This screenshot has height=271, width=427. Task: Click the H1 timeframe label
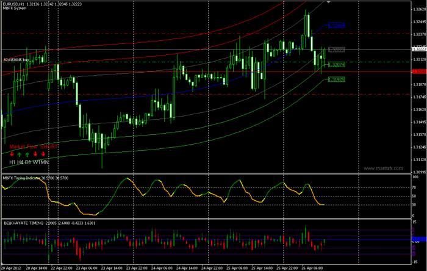12,162
